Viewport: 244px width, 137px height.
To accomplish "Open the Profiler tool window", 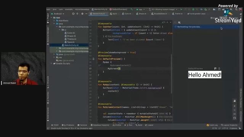I will (117, 125).
